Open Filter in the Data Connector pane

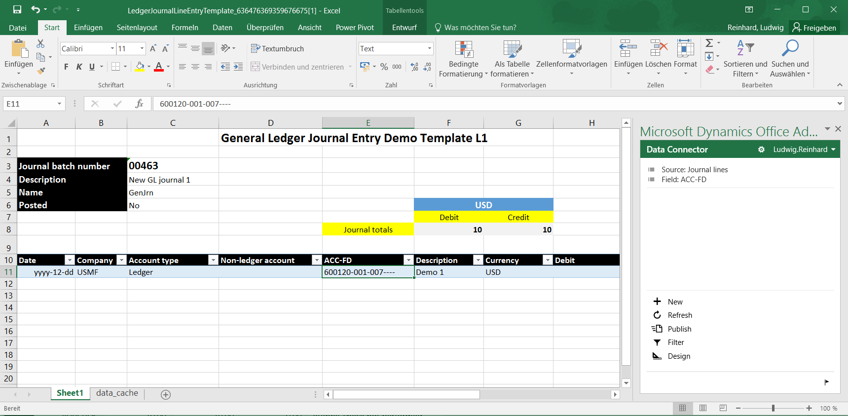pyautogui.click(x=675, y=342)
